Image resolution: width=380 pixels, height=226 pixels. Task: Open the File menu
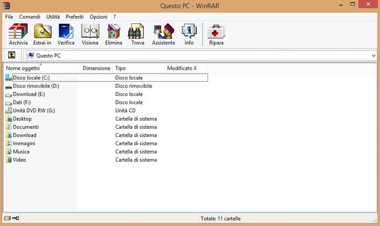click(9, 16)
